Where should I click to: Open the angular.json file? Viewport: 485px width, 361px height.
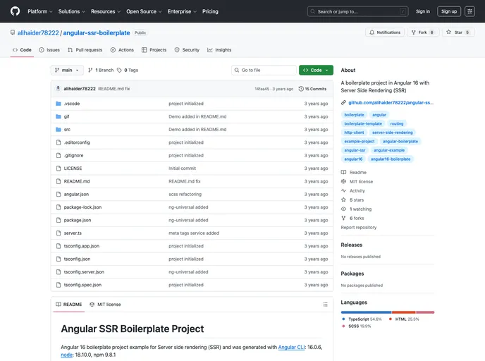(x=76, y=195)
